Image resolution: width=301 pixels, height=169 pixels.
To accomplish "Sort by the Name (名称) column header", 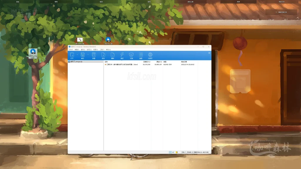I will (x=106, y=62).
